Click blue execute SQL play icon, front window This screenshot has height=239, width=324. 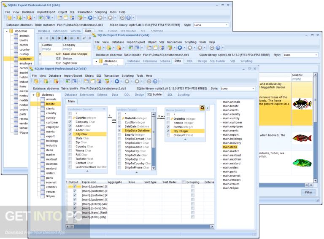click(117, 81)
